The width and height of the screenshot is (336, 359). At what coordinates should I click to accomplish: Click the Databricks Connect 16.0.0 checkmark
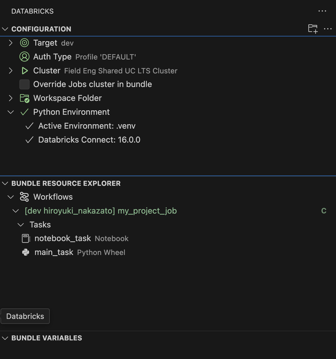click(x=30, y=140)
